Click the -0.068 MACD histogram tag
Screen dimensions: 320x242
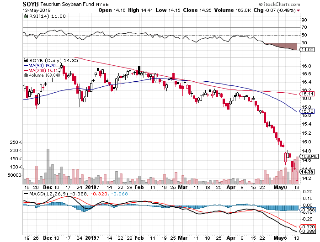coord(308,210)
